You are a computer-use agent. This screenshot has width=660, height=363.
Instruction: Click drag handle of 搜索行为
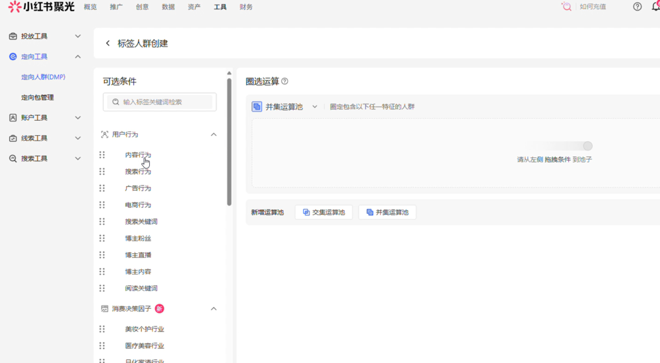[x=102, y=172]
